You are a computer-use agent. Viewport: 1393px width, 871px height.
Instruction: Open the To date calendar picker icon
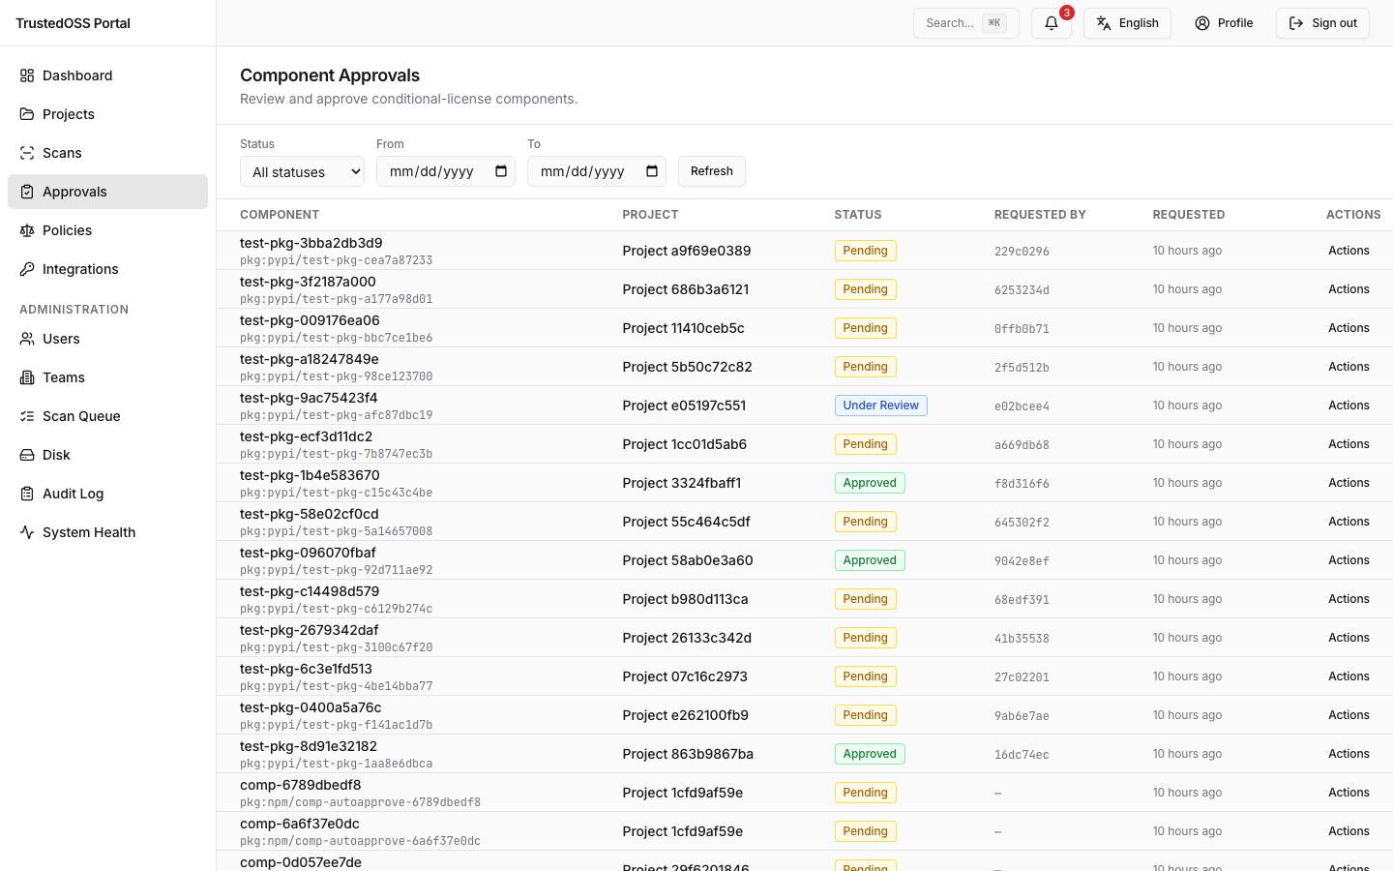(x=652, y=171)
